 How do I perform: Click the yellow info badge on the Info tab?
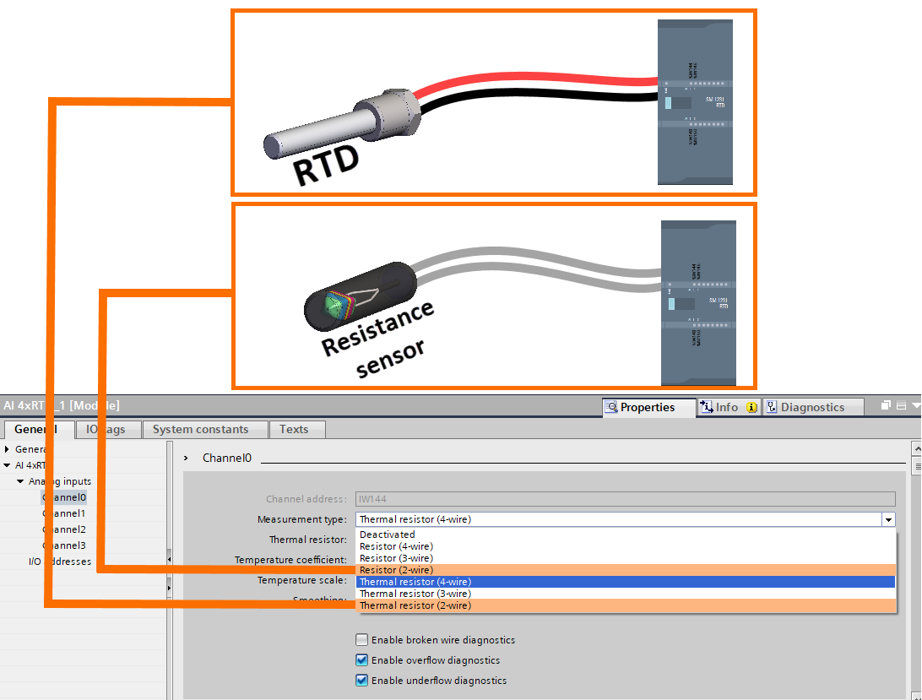point(751,407)
